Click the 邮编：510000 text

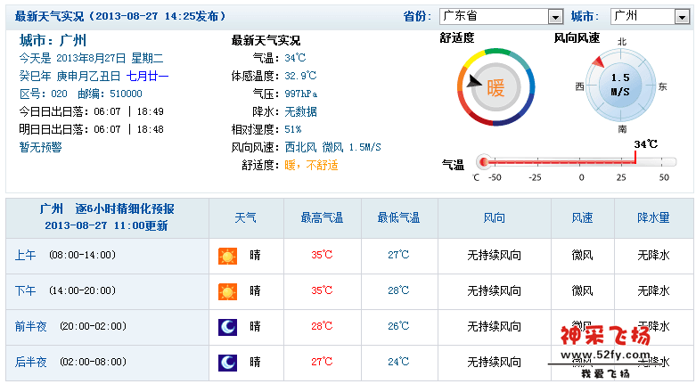pos(111,94)
